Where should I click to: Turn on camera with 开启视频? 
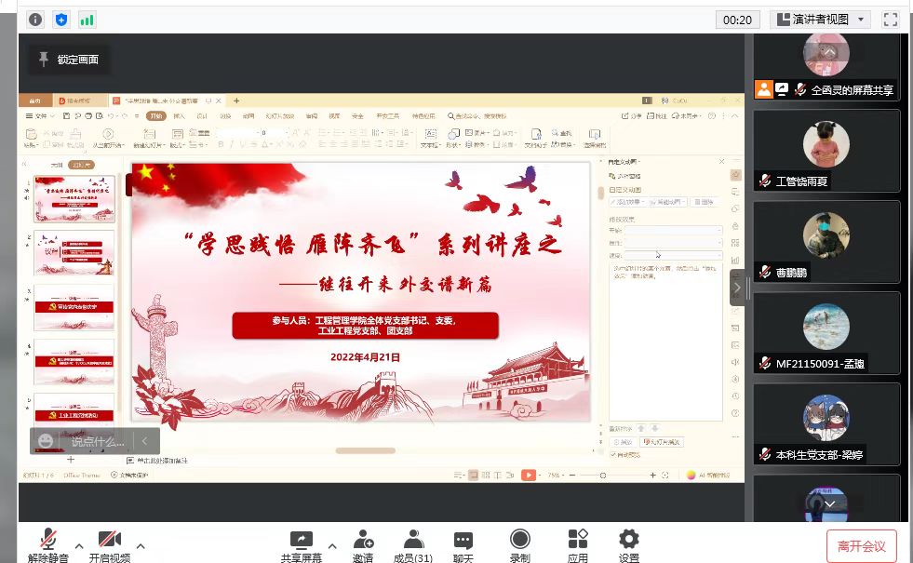click(x=110, y=544)
